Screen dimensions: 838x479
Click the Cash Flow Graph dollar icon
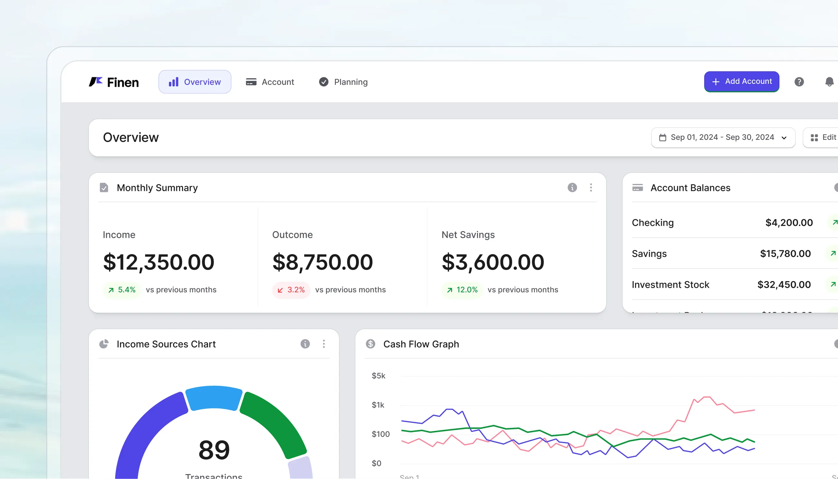370,344
